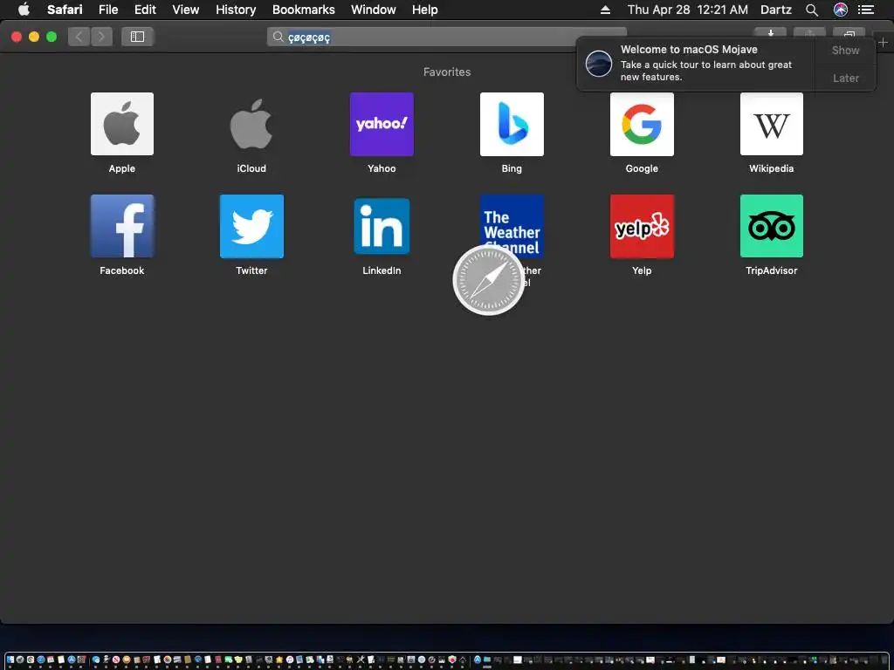Click the LinkedIn label text
894x670 pixels.
coord(382,270)
